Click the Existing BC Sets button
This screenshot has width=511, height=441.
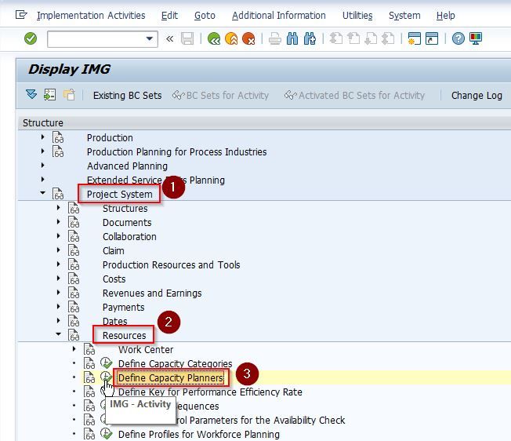[x=128, y=95]
